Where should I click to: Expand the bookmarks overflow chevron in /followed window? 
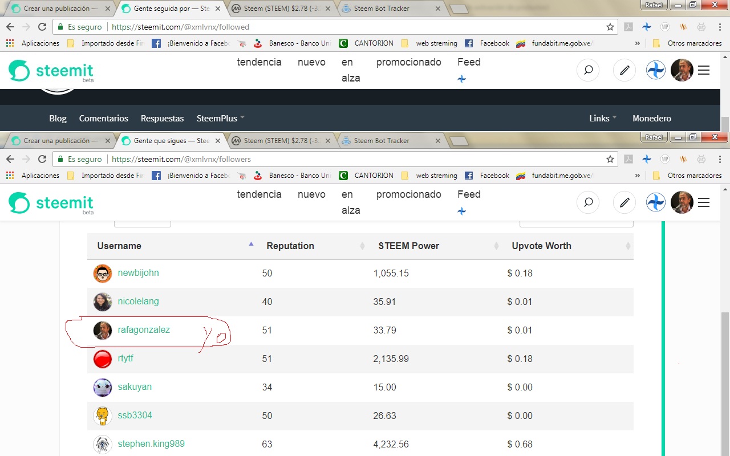pos(638,43)
